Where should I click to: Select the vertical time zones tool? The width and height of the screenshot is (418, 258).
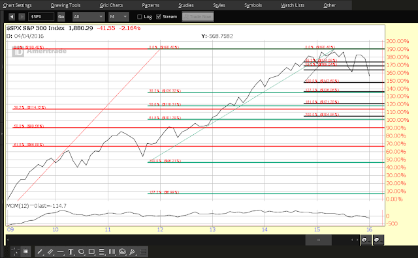coord(112,251)
